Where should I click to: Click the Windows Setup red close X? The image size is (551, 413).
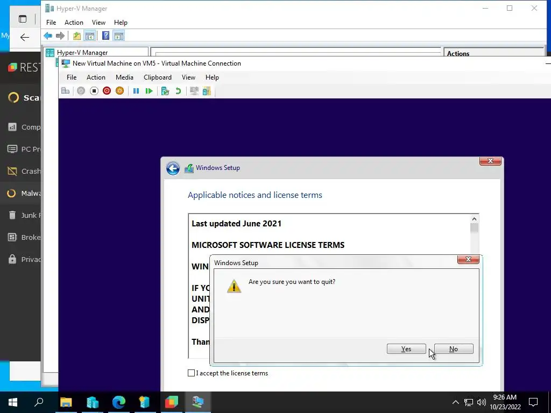pos(490,161)
